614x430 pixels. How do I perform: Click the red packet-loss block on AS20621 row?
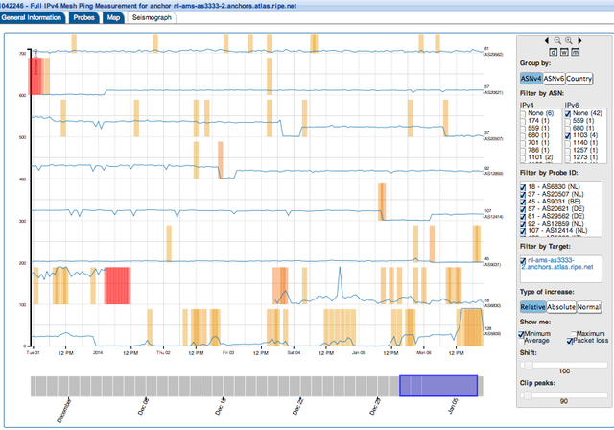click(x=35, y=77)
